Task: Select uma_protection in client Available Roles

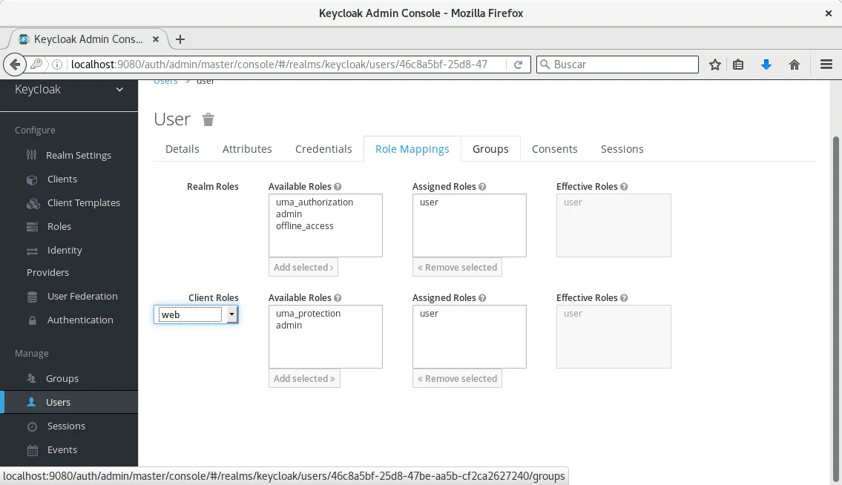Action: click(x=308, y=314)
